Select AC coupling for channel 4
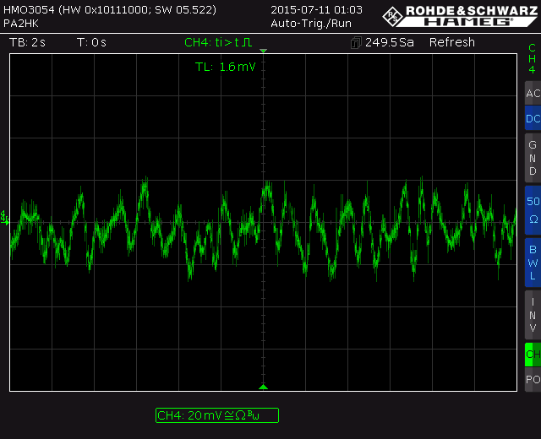 (x=533, y=93)
